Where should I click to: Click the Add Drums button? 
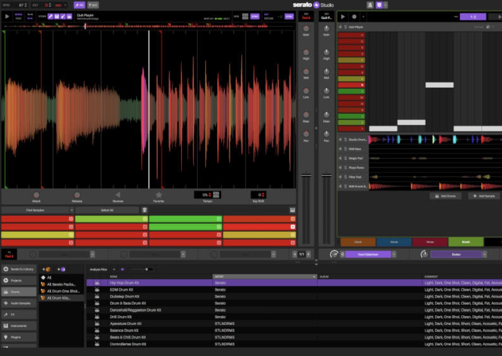pos(445,196)
